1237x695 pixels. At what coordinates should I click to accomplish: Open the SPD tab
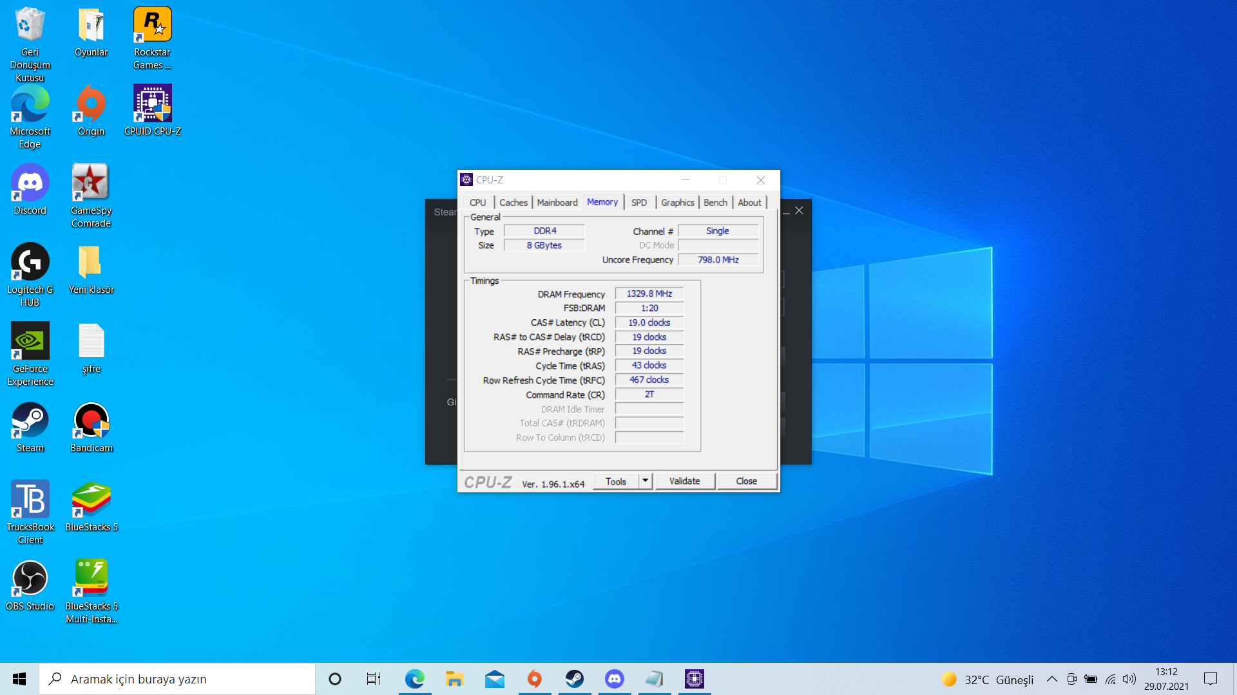(639, 203)
